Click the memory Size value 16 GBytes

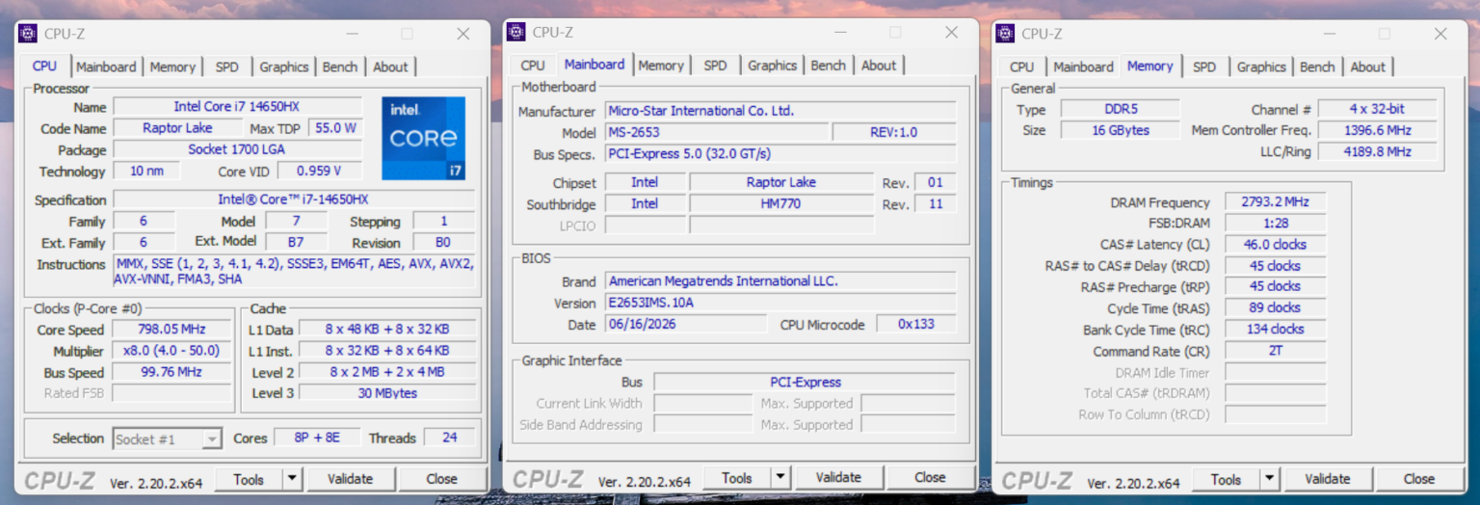tap(1120, 130)
